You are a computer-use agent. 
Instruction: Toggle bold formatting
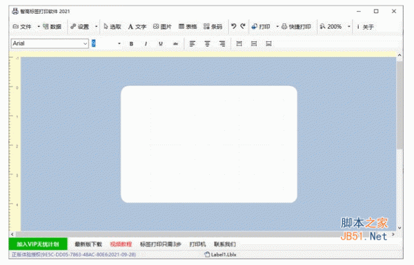pos(131,44)
